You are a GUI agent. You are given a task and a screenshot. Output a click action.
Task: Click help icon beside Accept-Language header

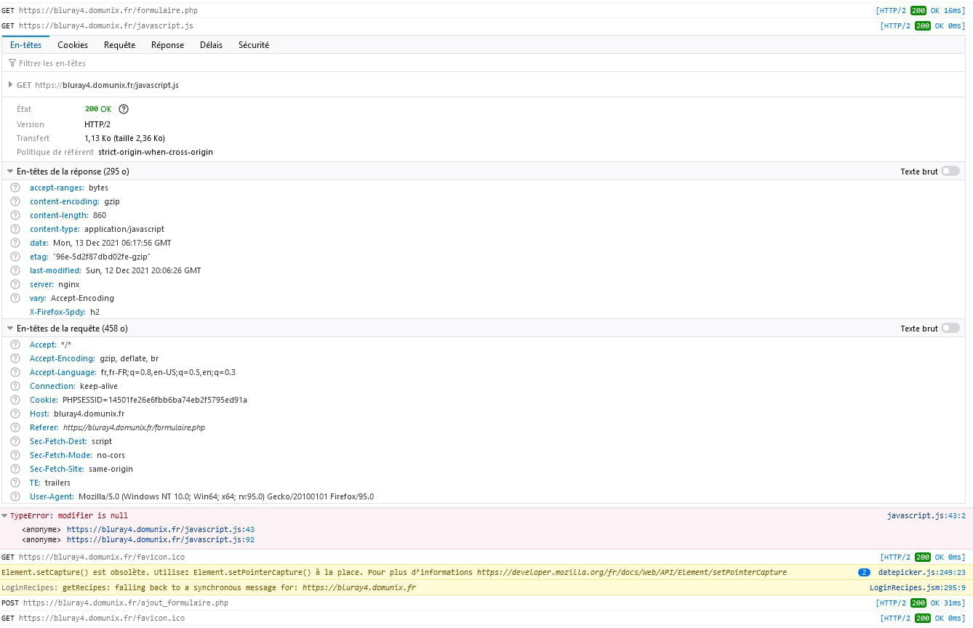tap(15, 372)
